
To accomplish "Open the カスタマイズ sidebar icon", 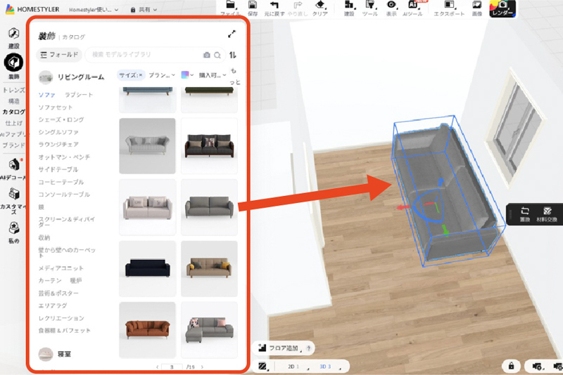I will tap(13, 194).
